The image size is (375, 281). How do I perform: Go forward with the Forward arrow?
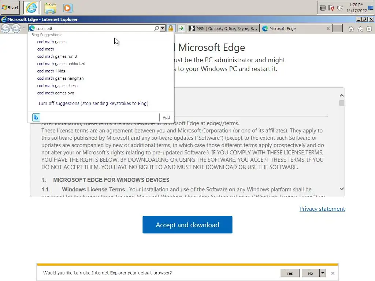pos(16,29)
